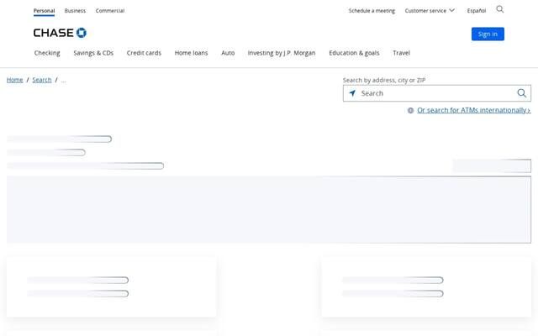Open site search magnifier in header
The width and height of the screenshot is (538, 336).
coord(500,9)
